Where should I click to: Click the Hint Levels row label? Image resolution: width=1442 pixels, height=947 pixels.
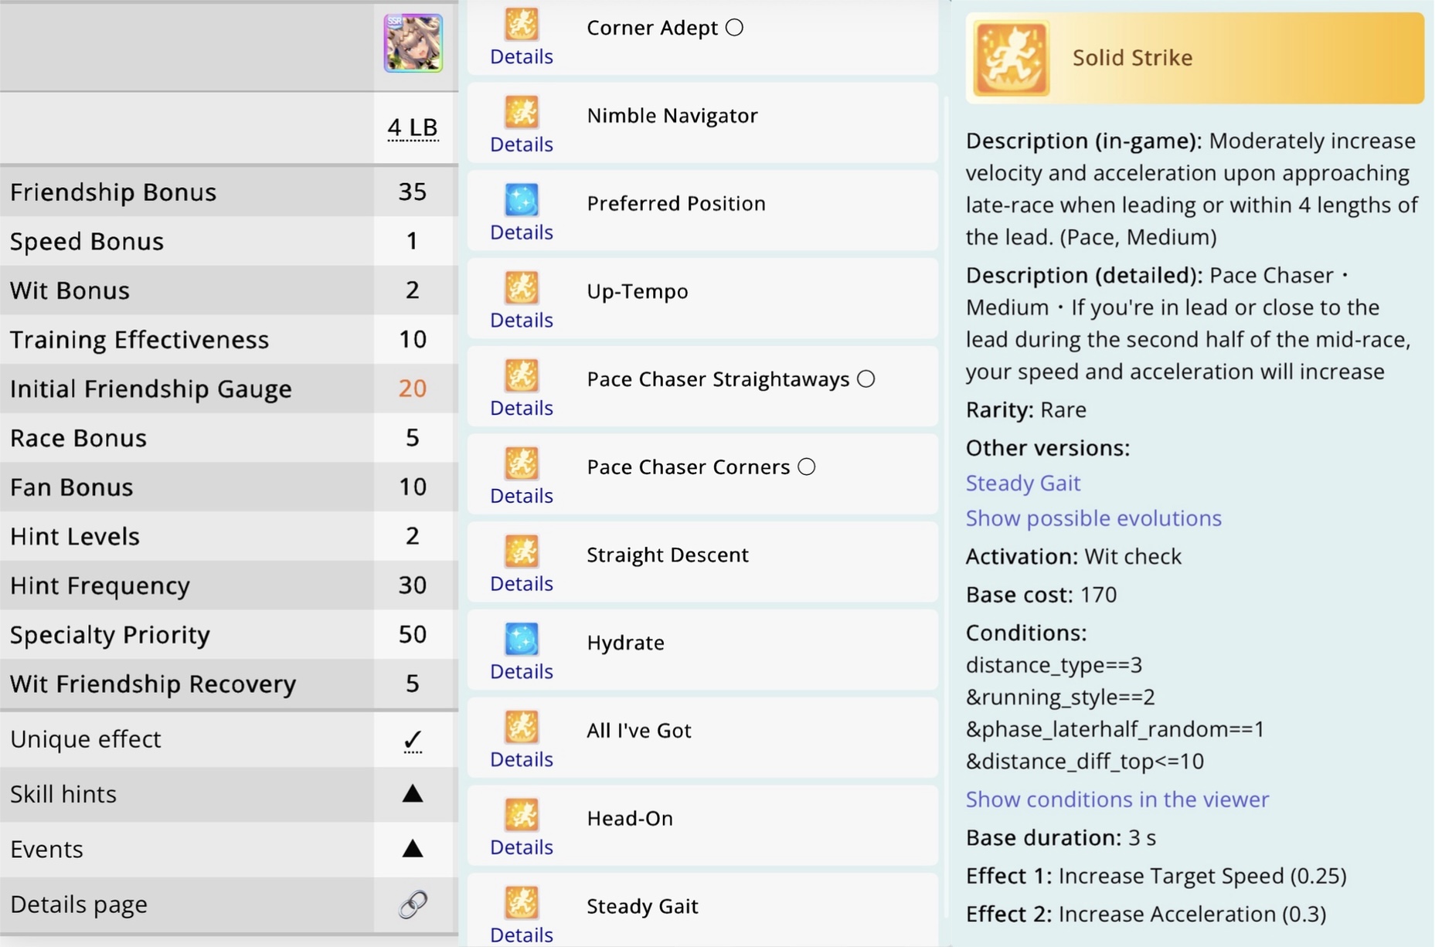pyautogui.click(x=75, y=536)
